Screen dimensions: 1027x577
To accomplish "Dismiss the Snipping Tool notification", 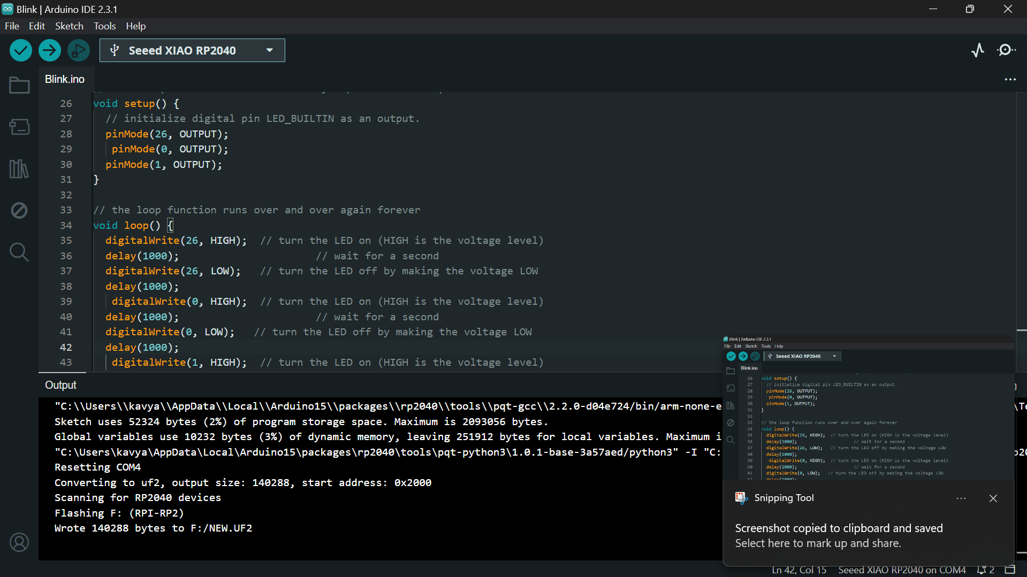I will click(x=993, y=498).
